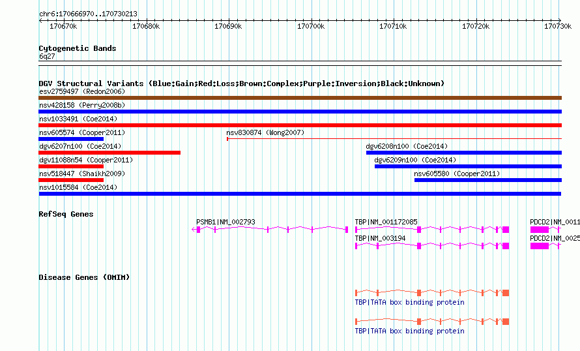Viewport: 580px width, 351px height.
Task: Open the TBP|NM_001172085 transcript label
Action: pyautogui.click(x=386, y=222)
